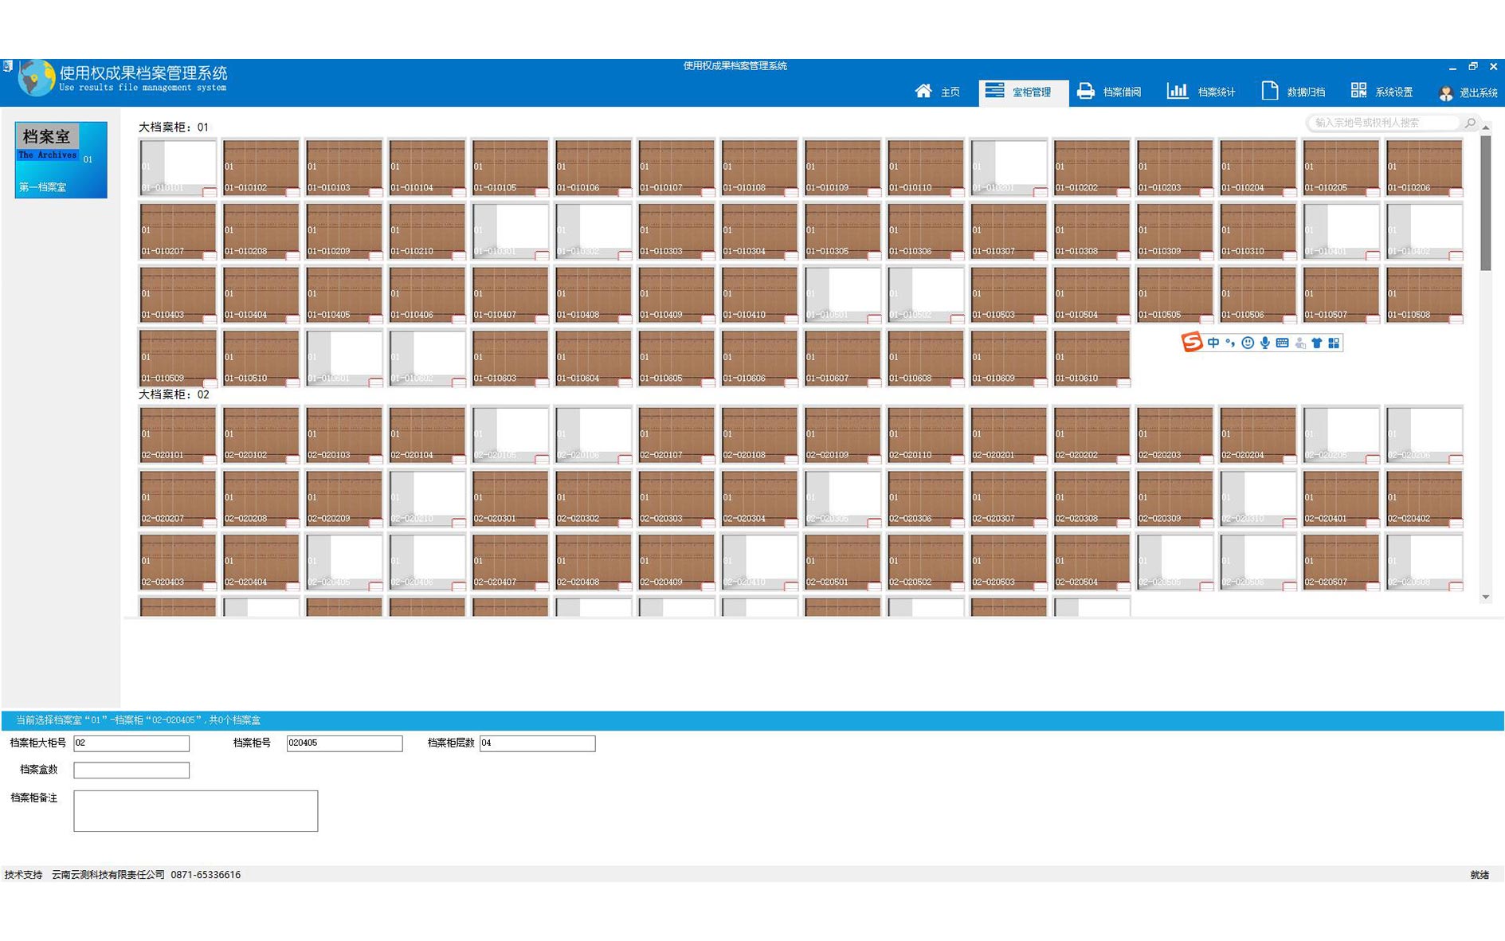
Task: Open the IME toolbox grid icon
Action: [1334, 343]
